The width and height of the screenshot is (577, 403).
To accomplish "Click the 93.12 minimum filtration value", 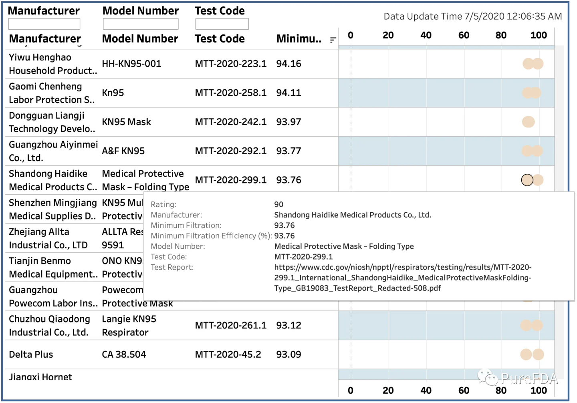I will pos(288,326).
